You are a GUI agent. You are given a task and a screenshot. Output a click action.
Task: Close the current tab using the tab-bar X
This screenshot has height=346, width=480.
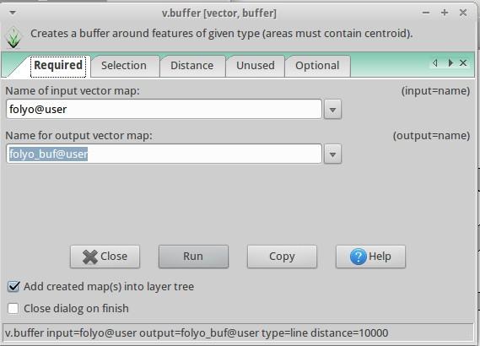(x=463, y=63)
